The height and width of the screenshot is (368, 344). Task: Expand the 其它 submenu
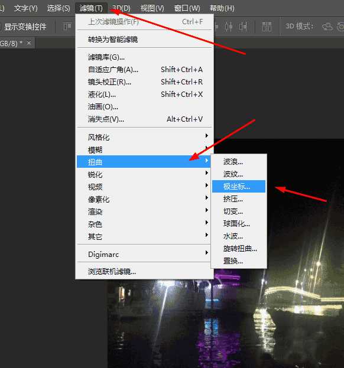tap(144, 236)
